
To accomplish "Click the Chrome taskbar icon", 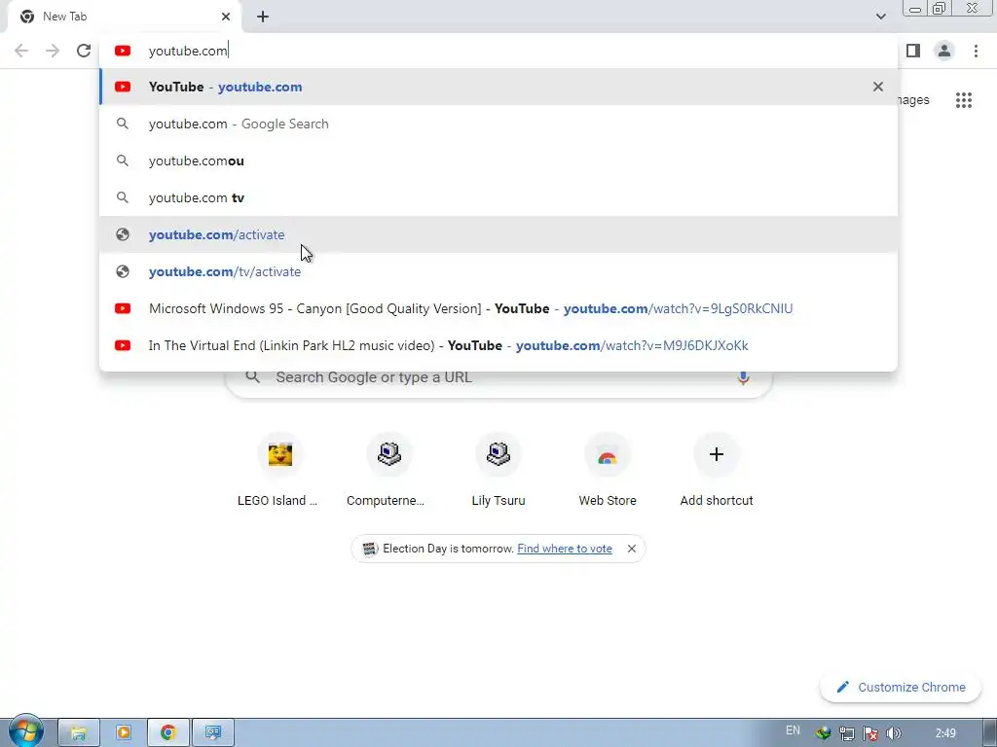I will click(x=167, y=733).
